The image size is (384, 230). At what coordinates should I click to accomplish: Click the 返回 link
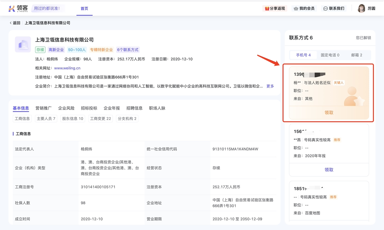[x=17, y=23]
